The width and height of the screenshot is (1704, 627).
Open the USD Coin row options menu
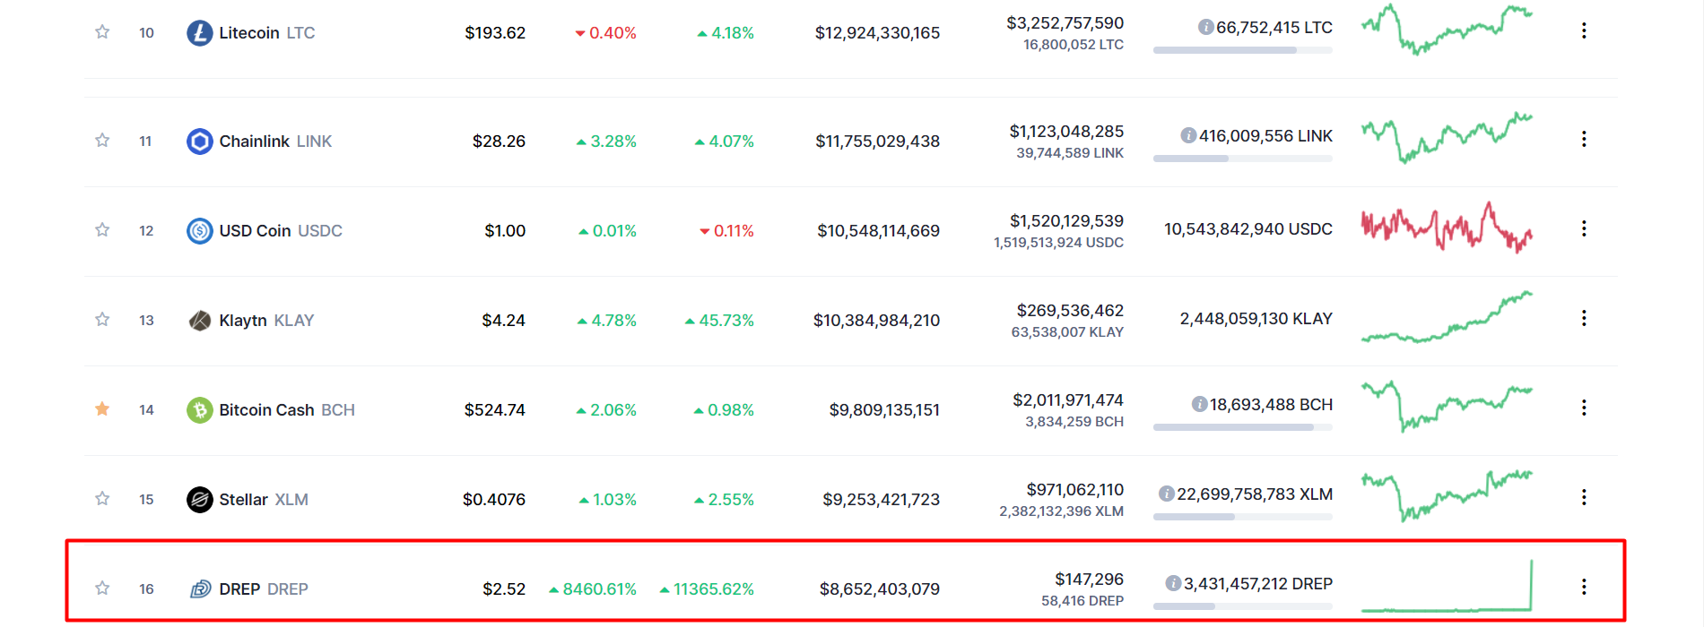pos(1584,228)
